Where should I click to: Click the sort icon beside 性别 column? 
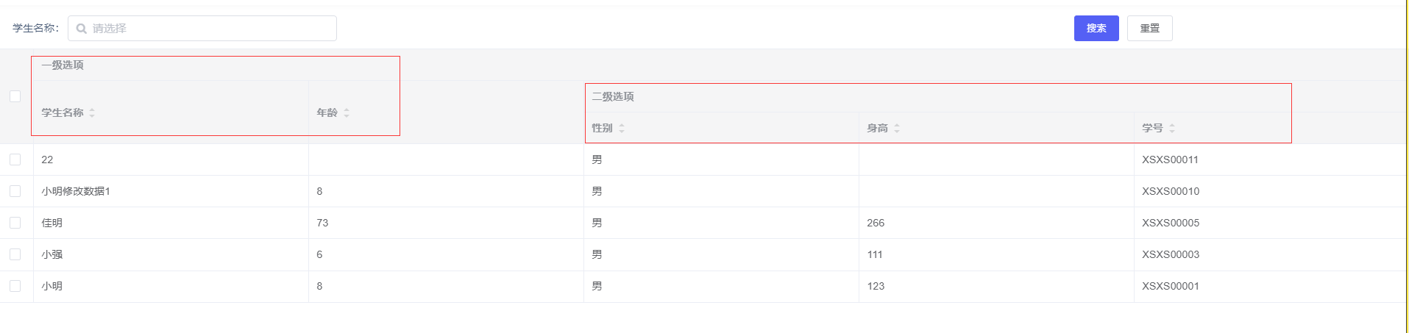tap(622, 129)
